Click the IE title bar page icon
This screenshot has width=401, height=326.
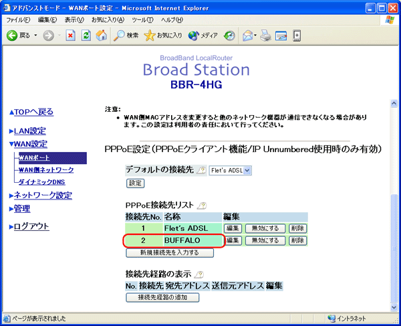point(7,7)
